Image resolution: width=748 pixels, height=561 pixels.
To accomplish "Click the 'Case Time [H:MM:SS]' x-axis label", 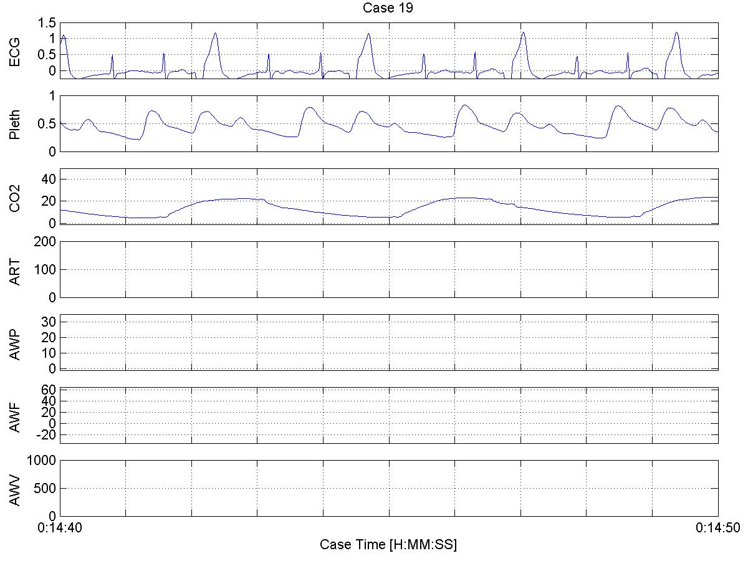I will [388, 544].
